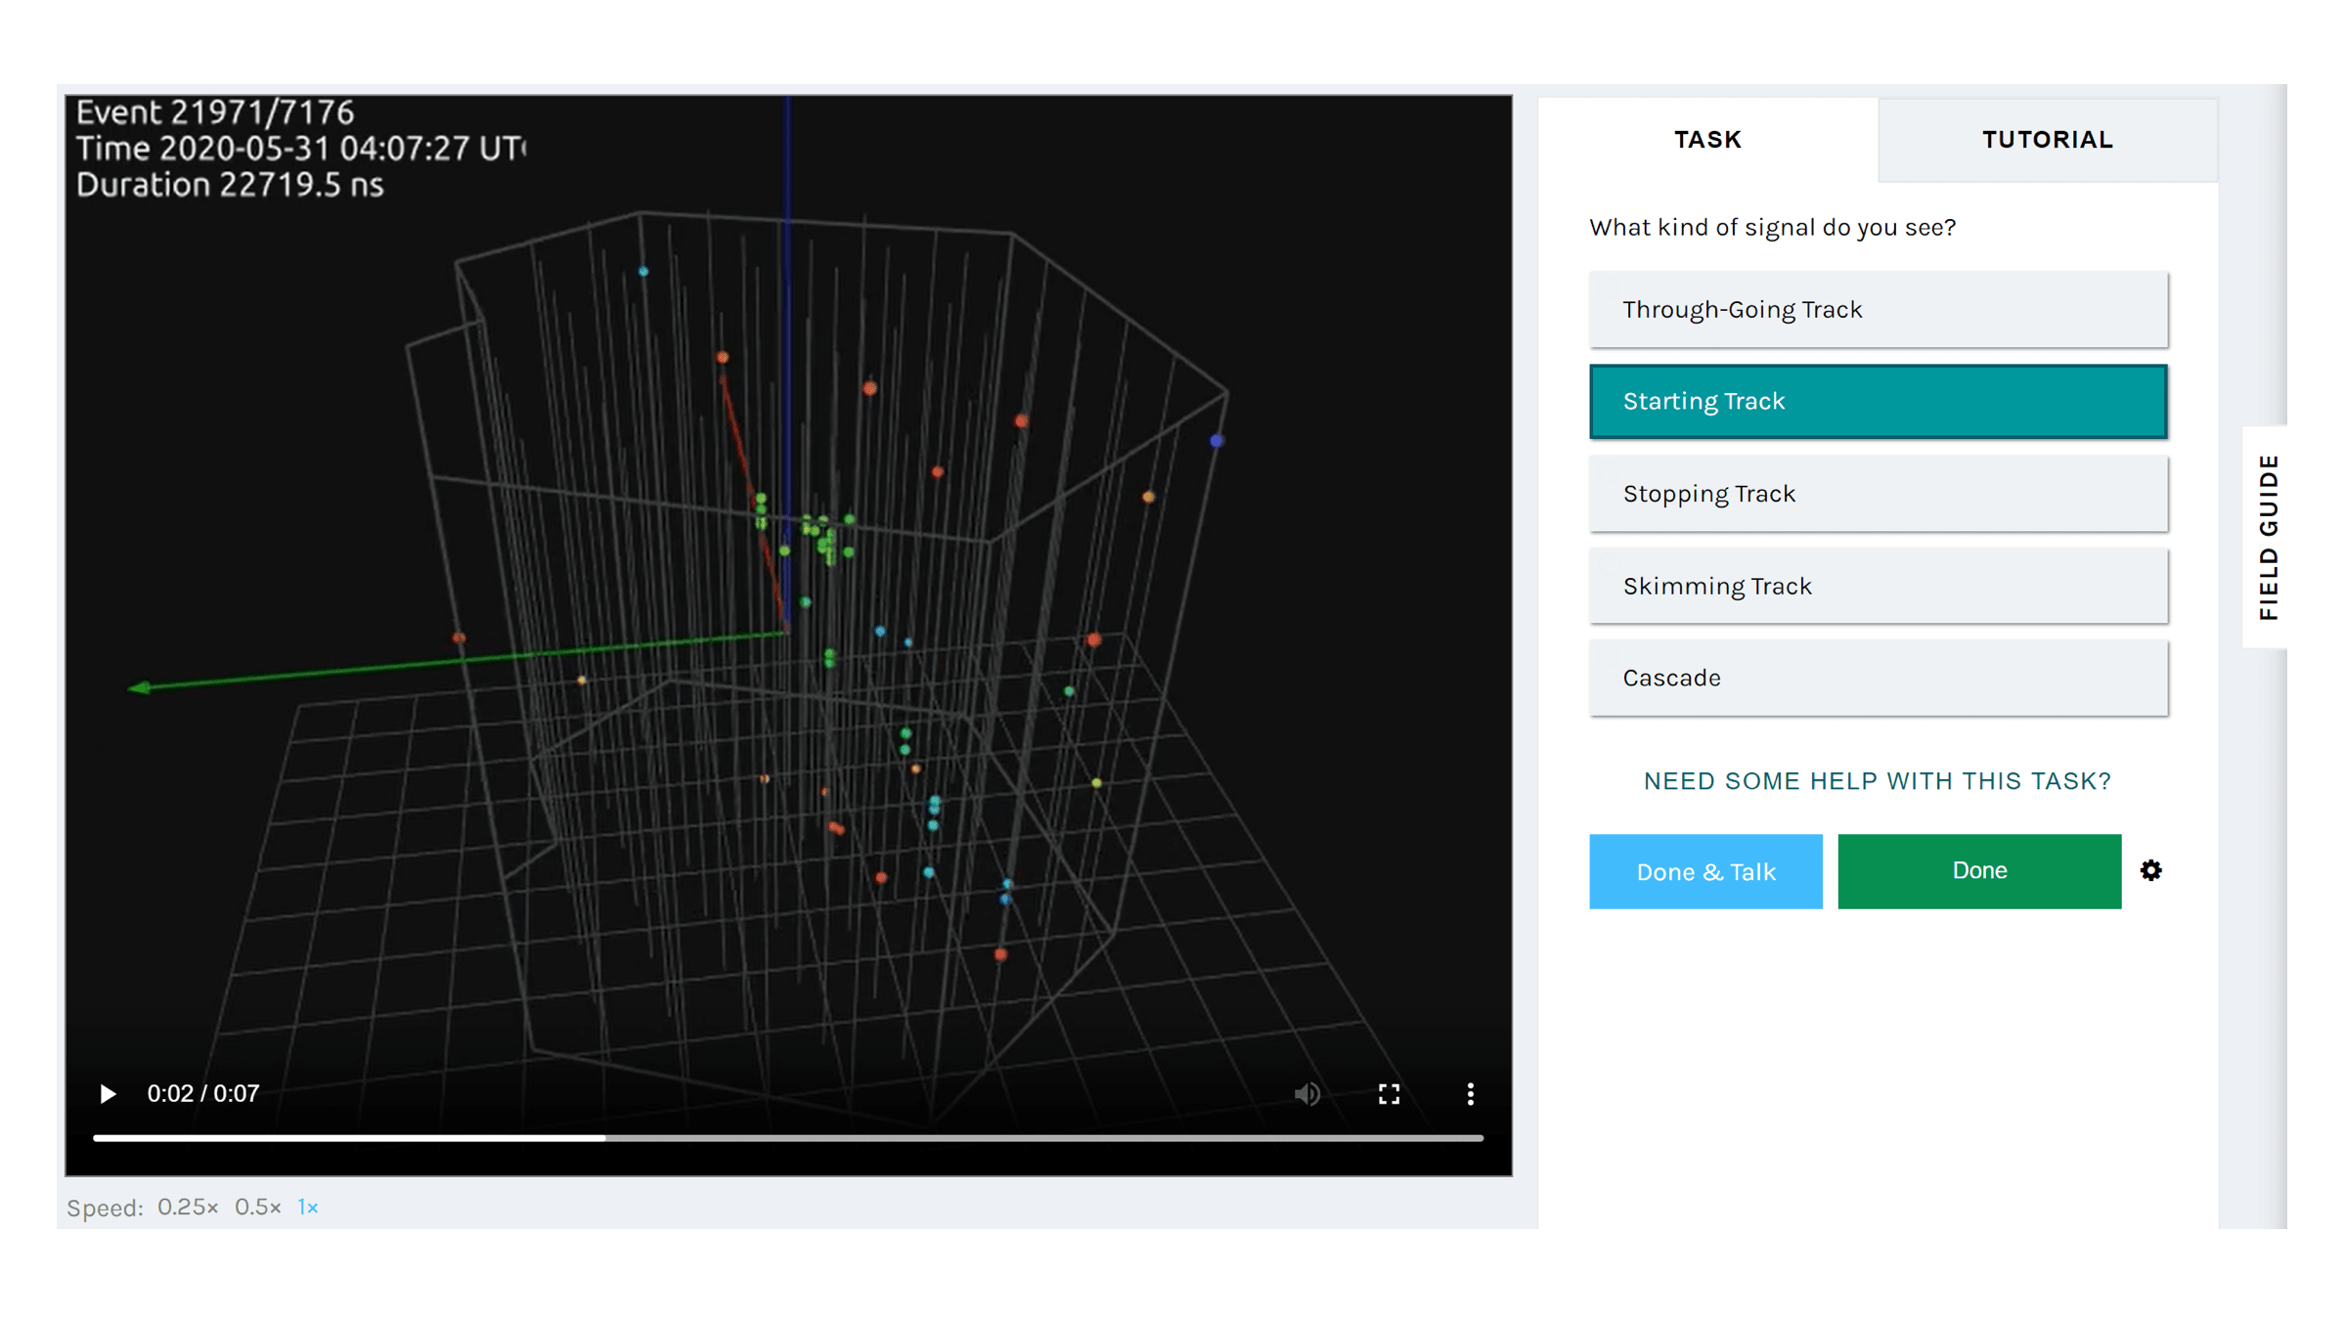Viewport: 2345px width, 1319px height.
Task: Set playback speed to 1x
Action: click(x=307, y=1207)
